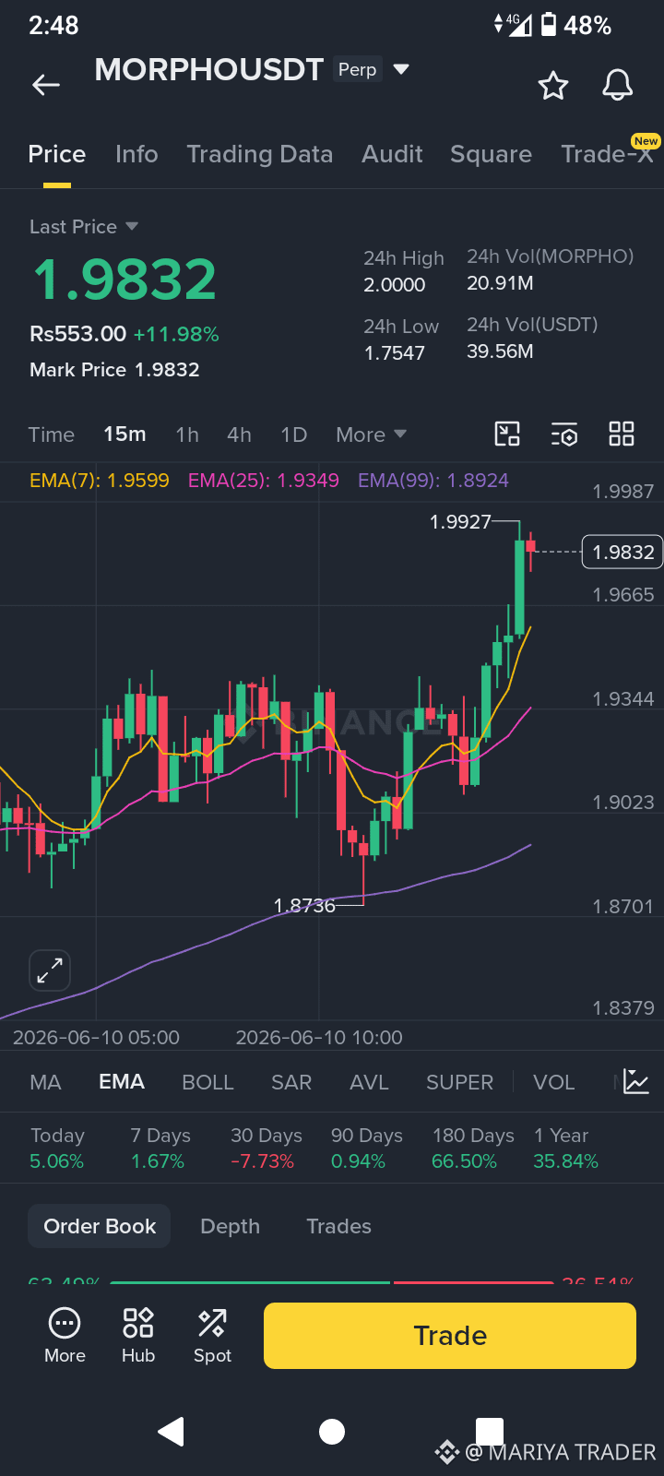The image size is (664, 1476).
Task: Tap 24h Vol(MORPHO) 20.91M value
Action: click(500, 282)
